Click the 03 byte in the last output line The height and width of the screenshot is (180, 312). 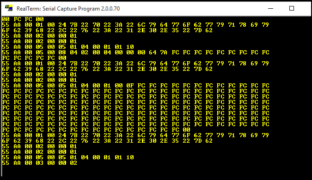(x=40, y=163)
